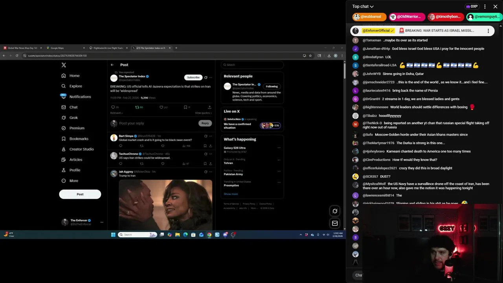Open Pakistan Army trending topic
The width and height of the screenshot is (503, 283).
[x=233, y=174]
